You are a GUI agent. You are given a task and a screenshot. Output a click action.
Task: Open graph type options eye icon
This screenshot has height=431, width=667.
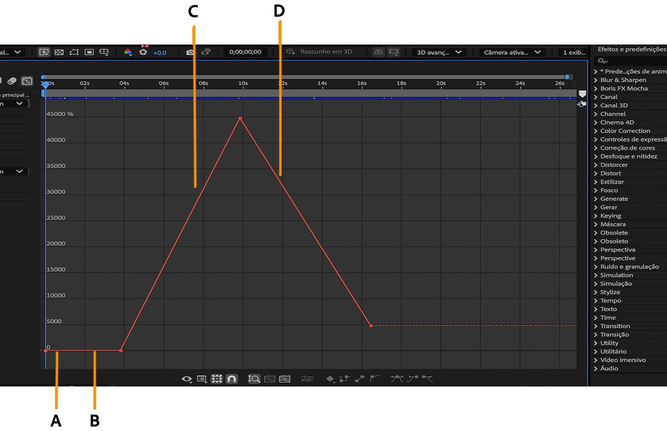(x=186, y=378)
